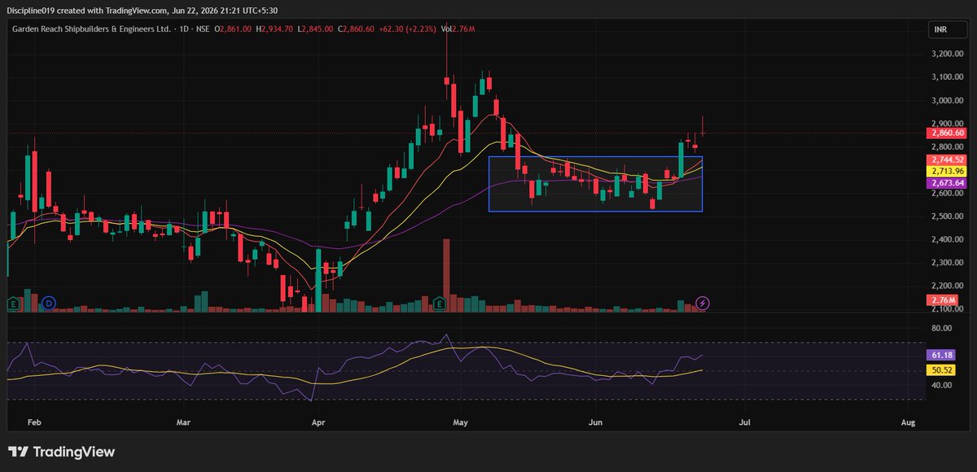Click the 3,100.00 price axis label

point(949,77)
